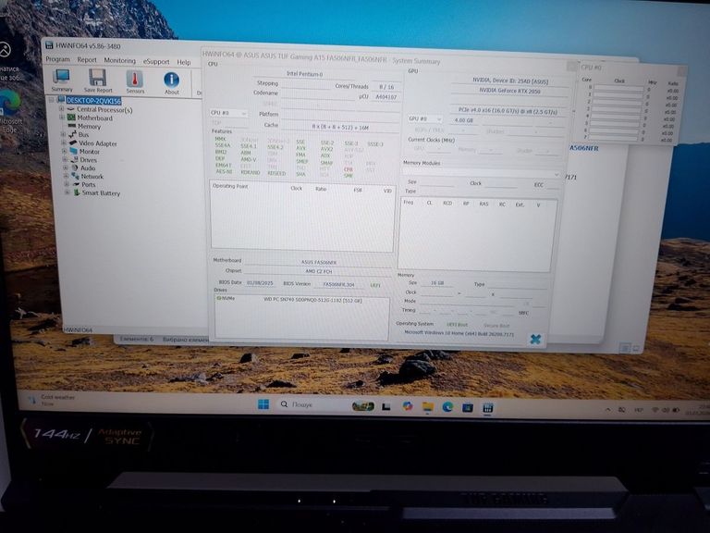This screenshot has width=710, height=533.
Task: Click the About info icon
Action: click(172, 81)
